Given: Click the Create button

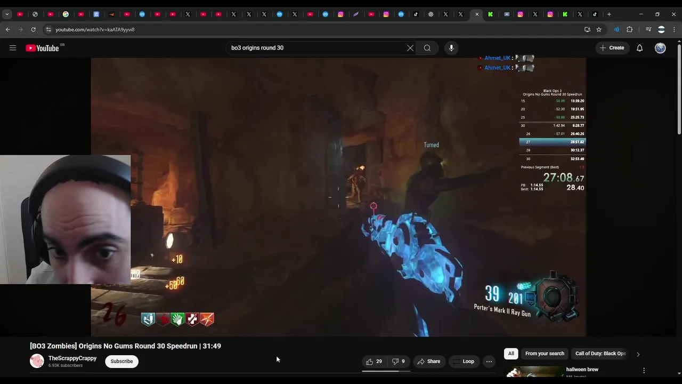Looking at the screenshot, I should point(612,48).
